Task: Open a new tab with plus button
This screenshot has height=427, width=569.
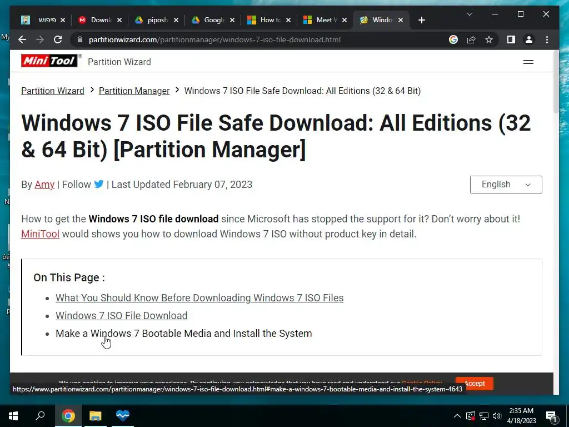Action: click(x=421, y=20)
